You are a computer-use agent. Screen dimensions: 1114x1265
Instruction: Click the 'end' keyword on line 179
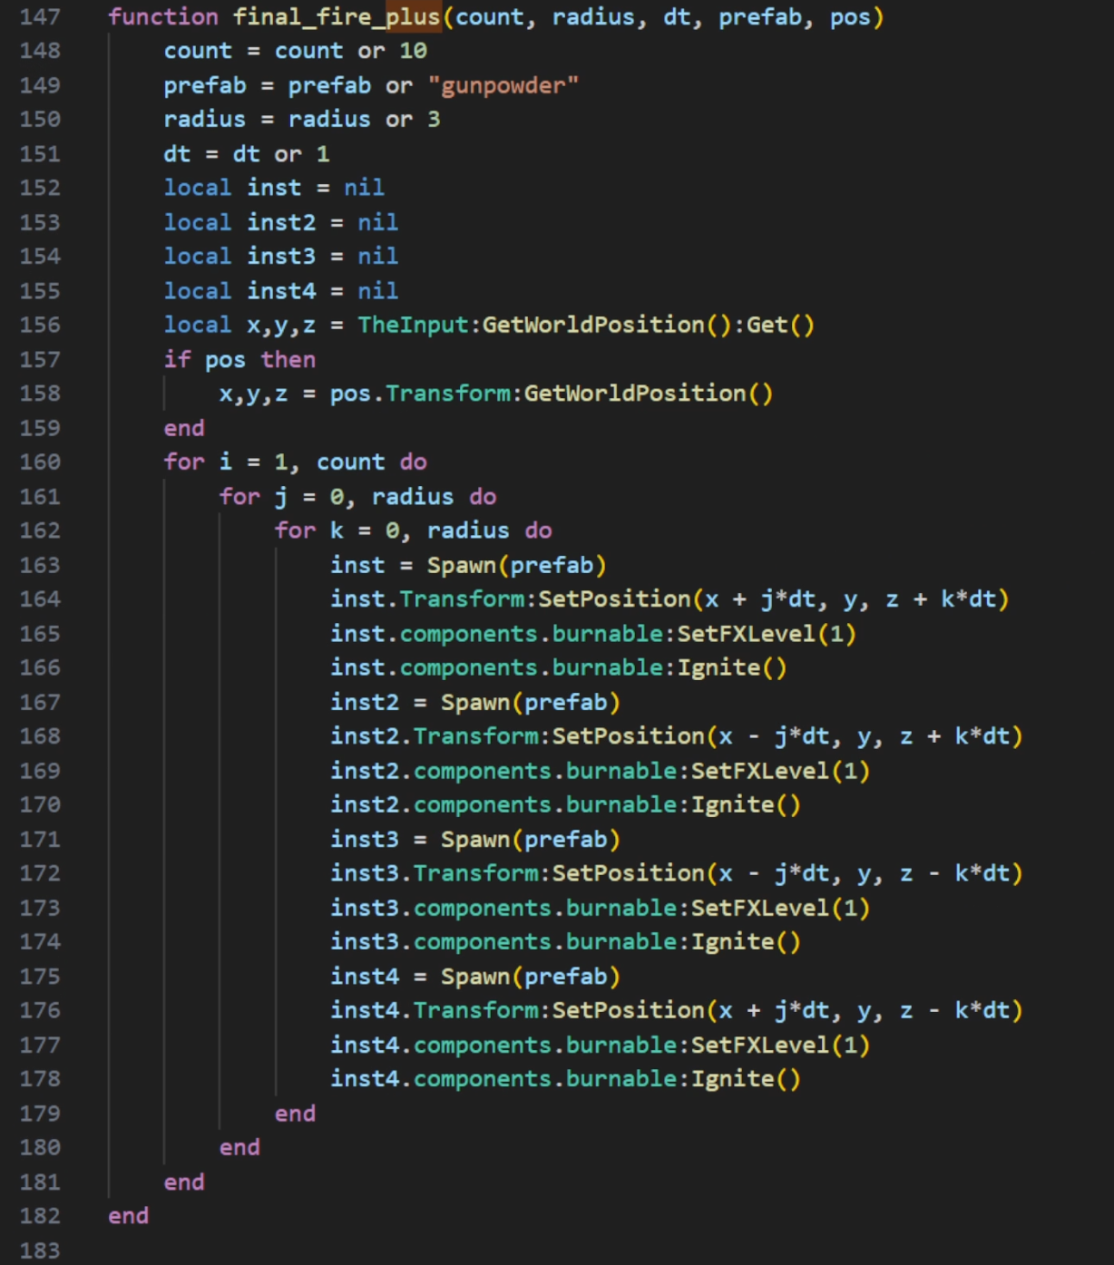pyautogui.click(x=296, y=1114)
